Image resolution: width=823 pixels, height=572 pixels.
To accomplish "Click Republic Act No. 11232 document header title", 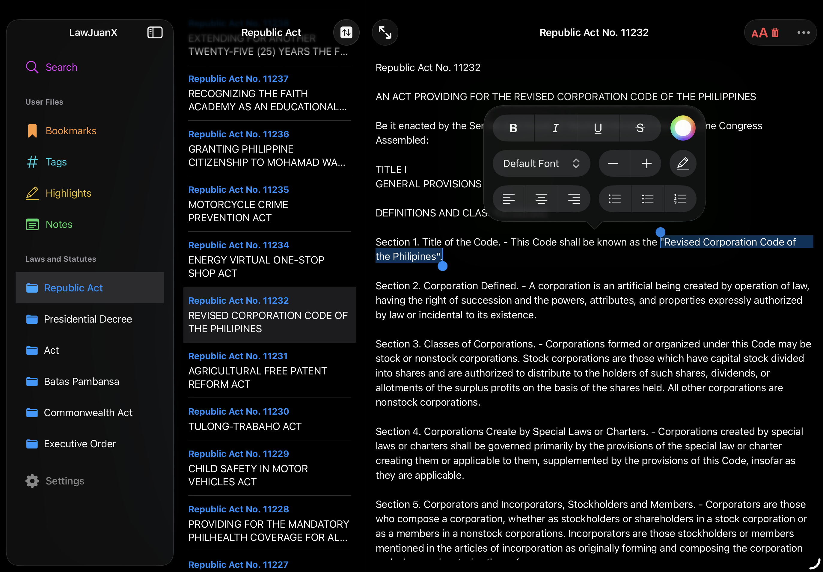I will [594, 33].
